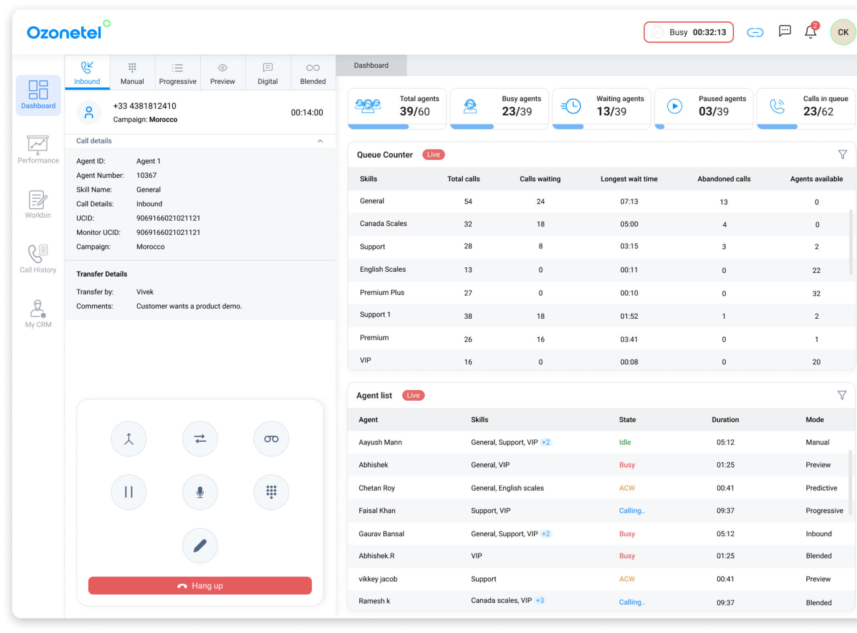
Task: Switch to the Progressive tab
Action: pyautogui.click(x=177, y=73)
